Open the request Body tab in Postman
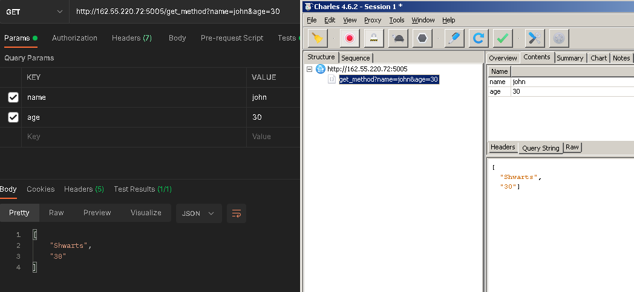 click(177, 38)
